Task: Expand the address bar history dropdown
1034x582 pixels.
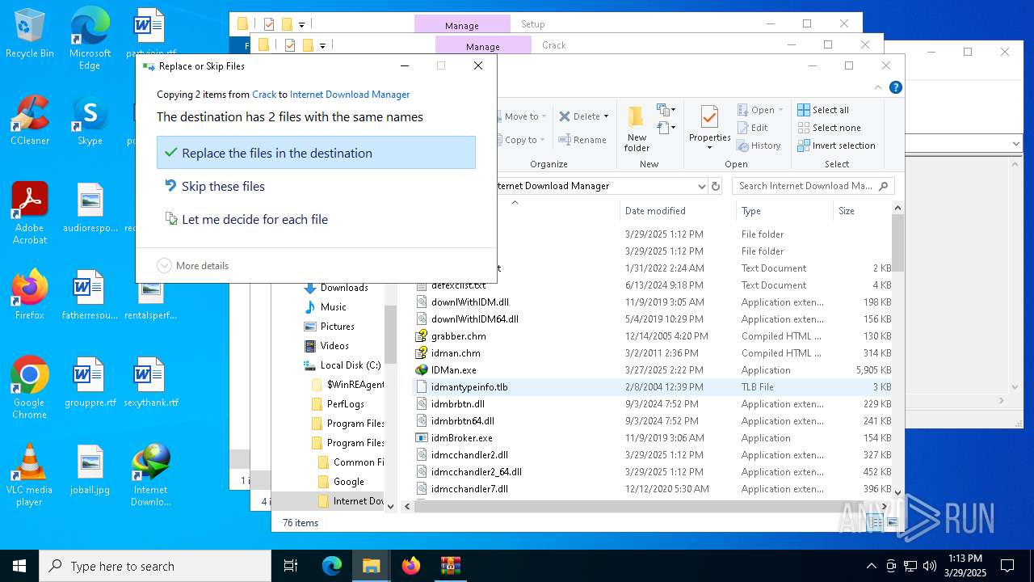Action: (701, 186)
